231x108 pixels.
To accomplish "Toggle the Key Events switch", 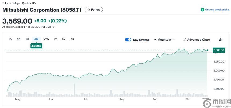I will [x=128, y=40].
